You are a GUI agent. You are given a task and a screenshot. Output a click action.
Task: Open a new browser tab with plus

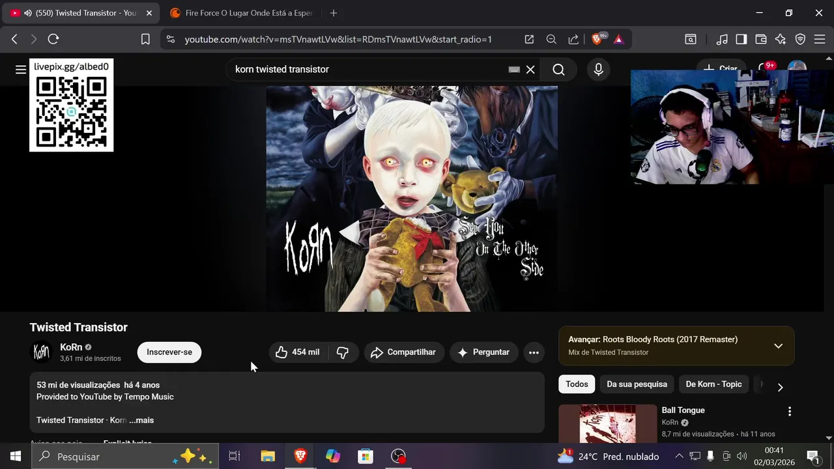(x=334, y=13)
